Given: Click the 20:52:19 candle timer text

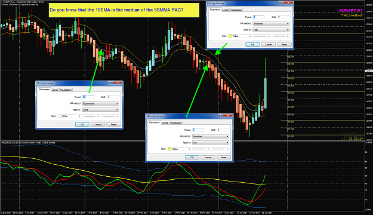Looking at the screenshot, I should tap(356, 139).
